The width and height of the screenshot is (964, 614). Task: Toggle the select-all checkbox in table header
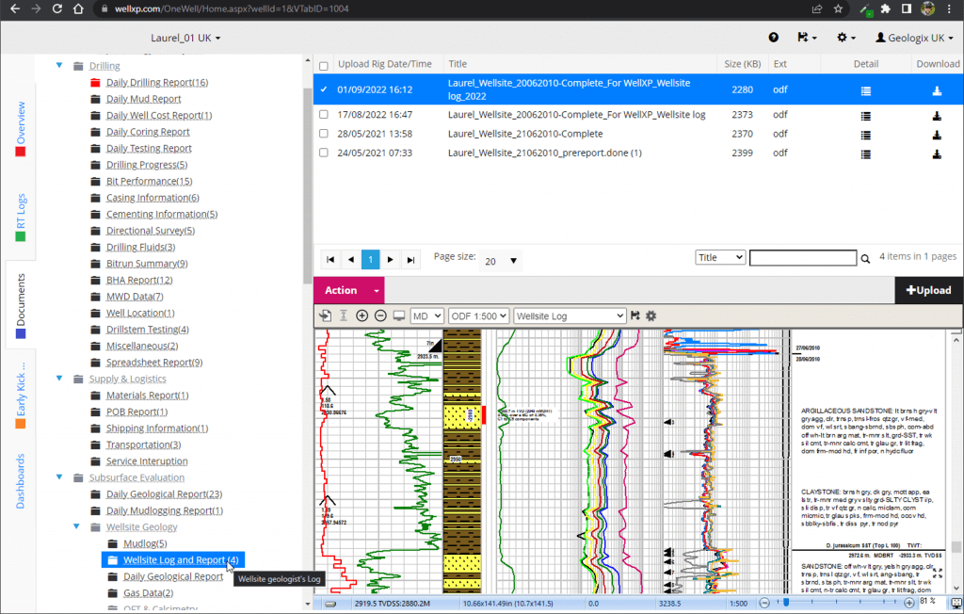(x=324, y=65)
